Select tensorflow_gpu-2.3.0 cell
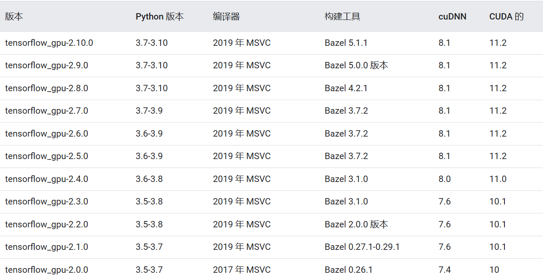The height and width of the screenshot is (277, 543). tap(47, 201)
